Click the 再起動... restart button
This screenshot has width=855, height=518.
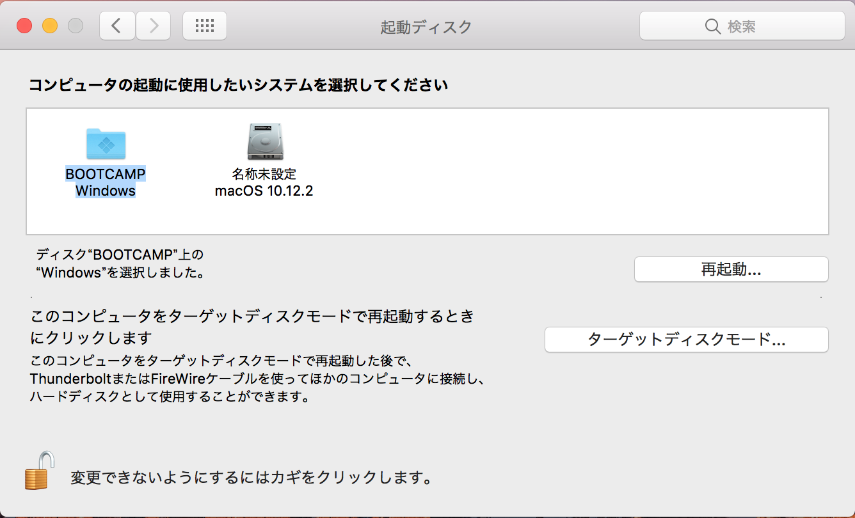731,269
